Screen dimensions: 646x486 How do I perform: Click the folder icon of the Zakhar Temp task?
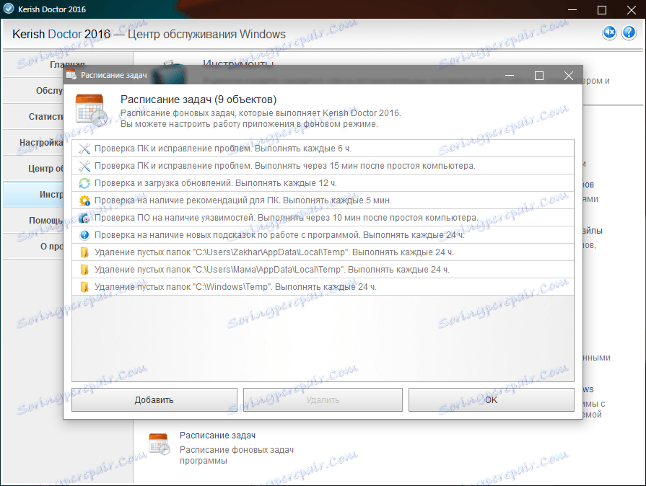(x=84, y=252)
